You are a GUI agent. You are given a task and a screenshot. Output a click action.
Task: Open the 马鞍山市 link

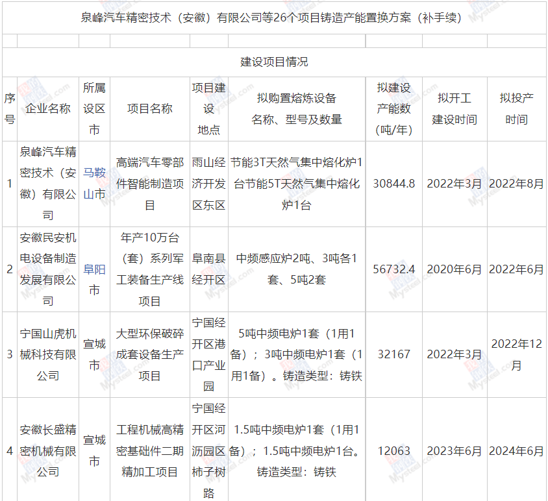pyautogui.click(x=94, y=184)
